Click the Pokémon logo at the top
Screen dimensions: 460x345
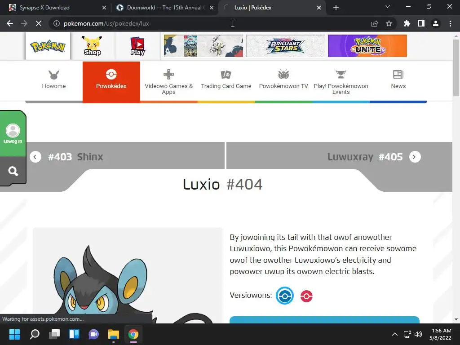point(48,46)
